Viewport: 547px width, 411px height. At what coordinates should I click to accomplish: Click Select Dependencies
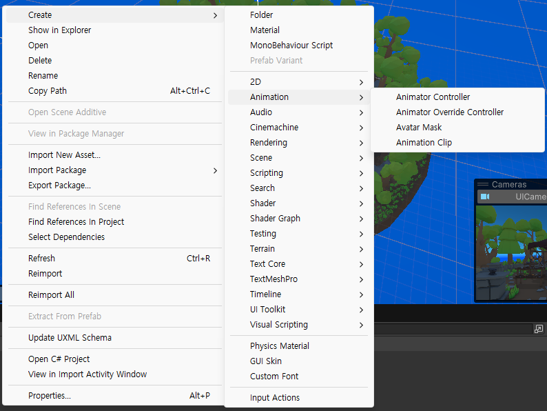coord(114,237)
